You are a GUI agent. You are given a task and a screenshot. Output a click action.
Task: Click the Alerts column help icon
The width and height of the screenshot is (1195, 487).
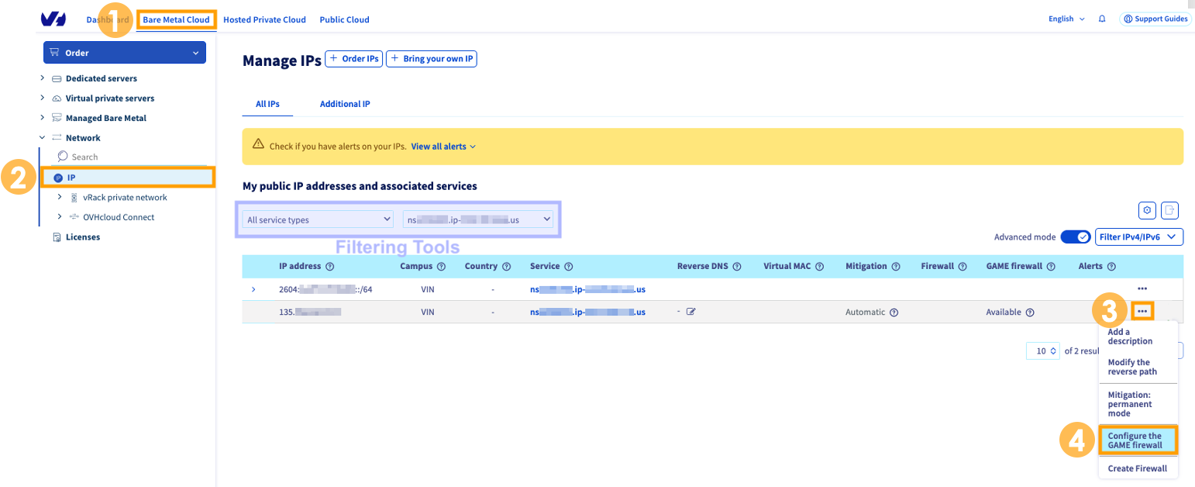[x=1111, y=266]
